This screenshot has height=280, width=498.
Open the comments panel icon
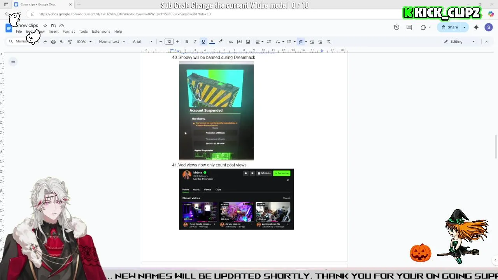[x=409, y=27]
